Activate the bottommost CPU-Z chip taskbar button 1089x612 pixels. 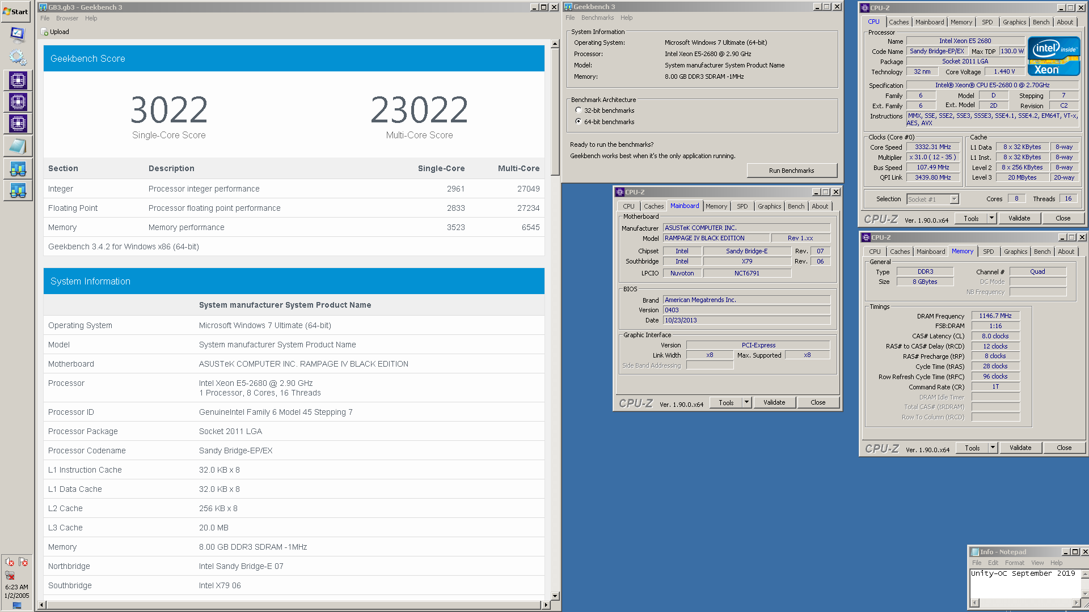[18, 124]
